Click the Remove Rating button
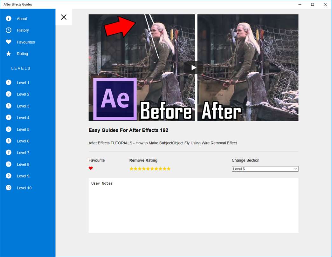This screenshot has width=332, height=257. [143, 160]
